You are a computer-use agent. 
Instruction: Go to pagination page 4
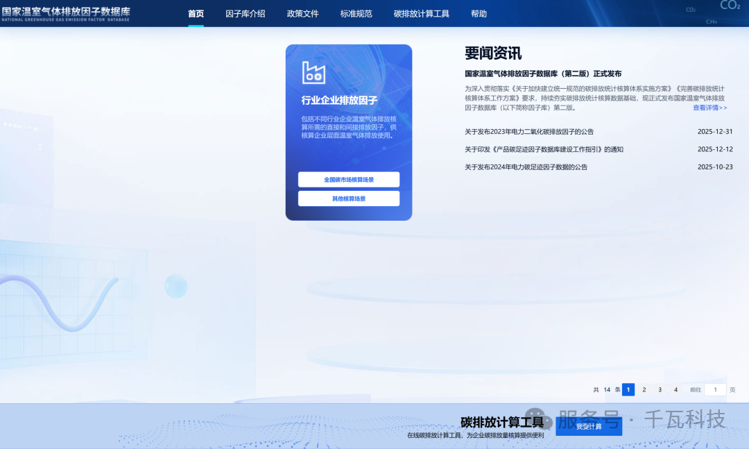[x=675, y=390]
